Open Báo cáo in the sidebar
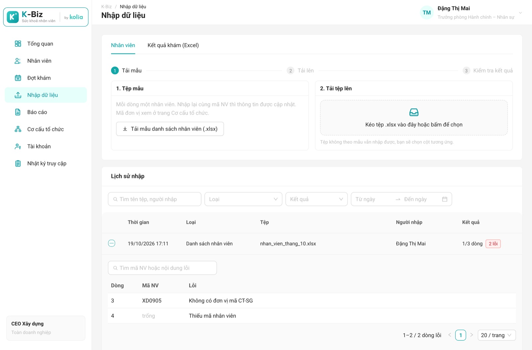Viewport: 532px width, 350px height. (46, 112)
